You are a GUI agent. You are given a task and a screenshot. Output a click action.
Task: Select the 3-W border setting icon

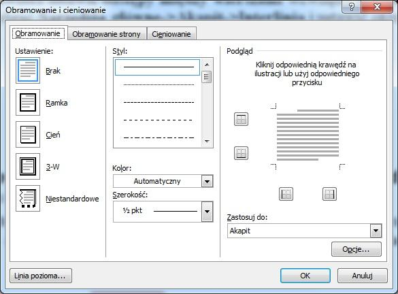(28, 166)
